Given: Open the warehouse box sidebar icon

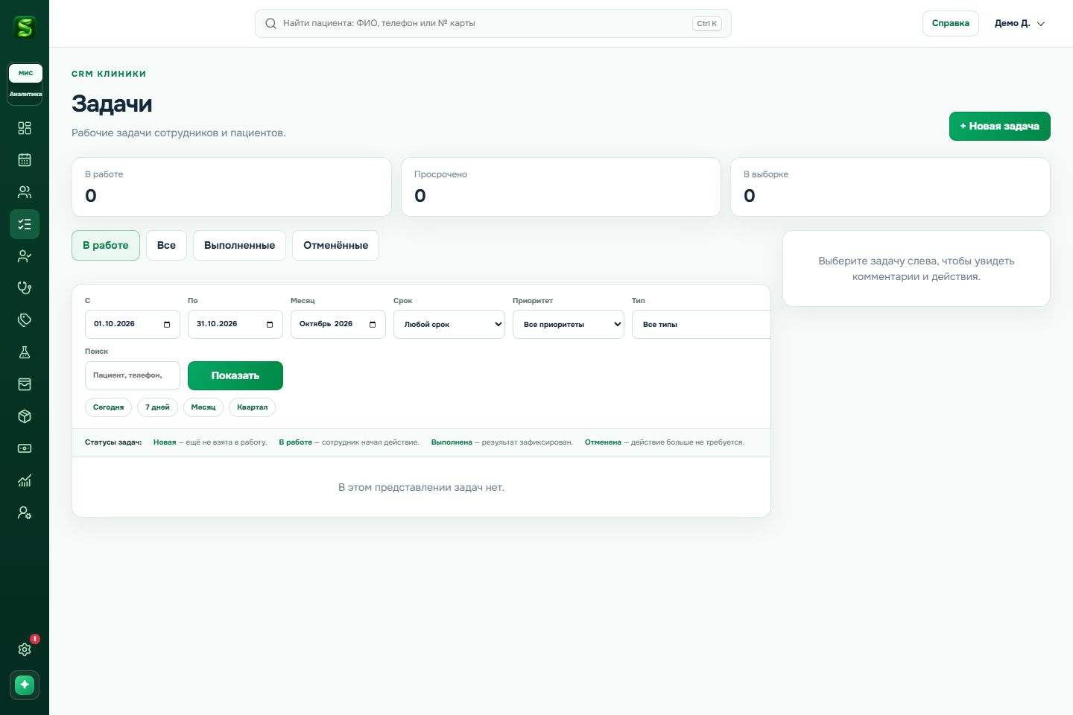Looking at the screenshot, I should 25,416.
